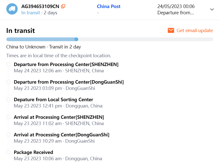Viewport: 219px width, 168px height.
Task: Select the Arrival at Processing Center[SHENZHEN] checkpoint marker
Action: [x=8, y=117]
